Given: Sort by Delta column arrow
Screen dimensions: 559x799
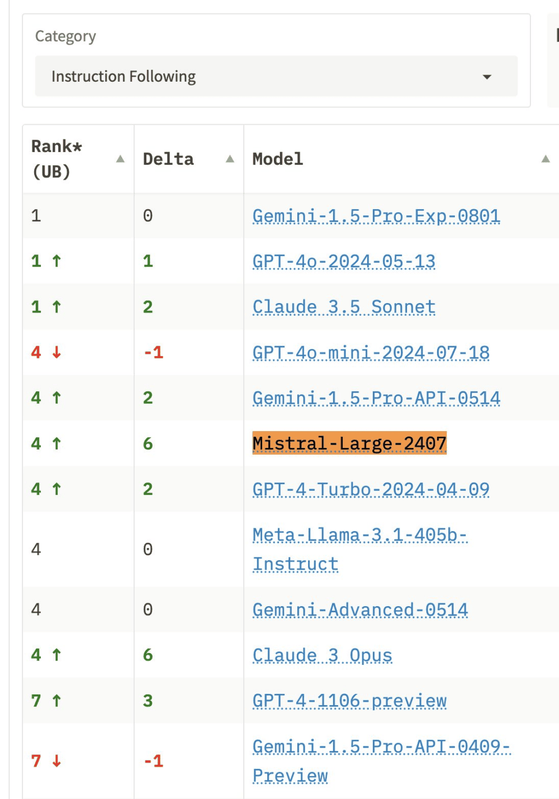Looking at the screenshot, I should click(x=230, y=159).
